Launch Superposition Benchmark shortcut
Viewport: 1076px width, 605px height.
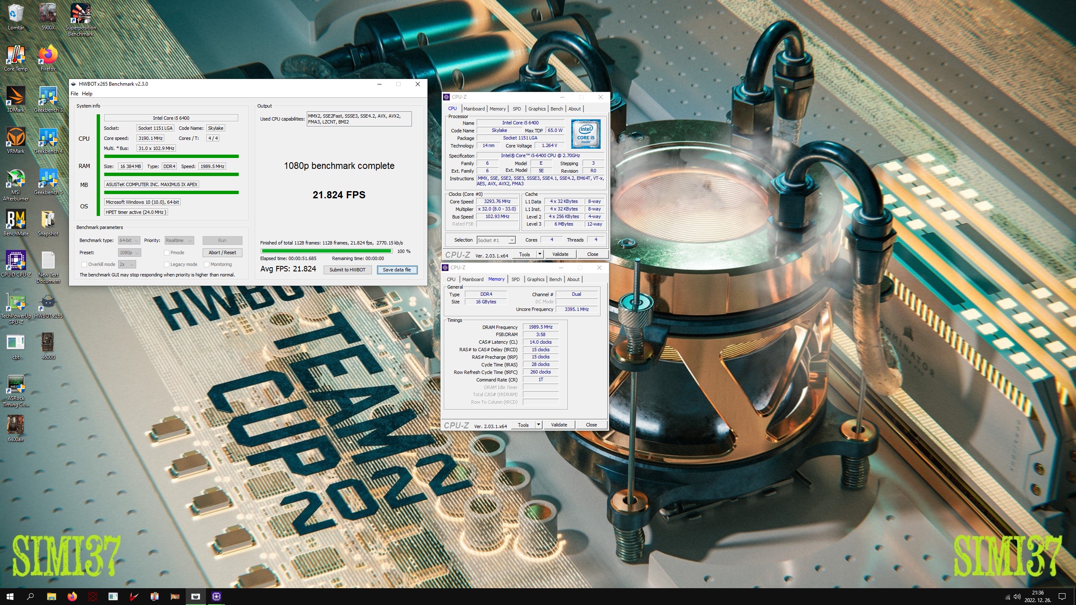(81, 19)
